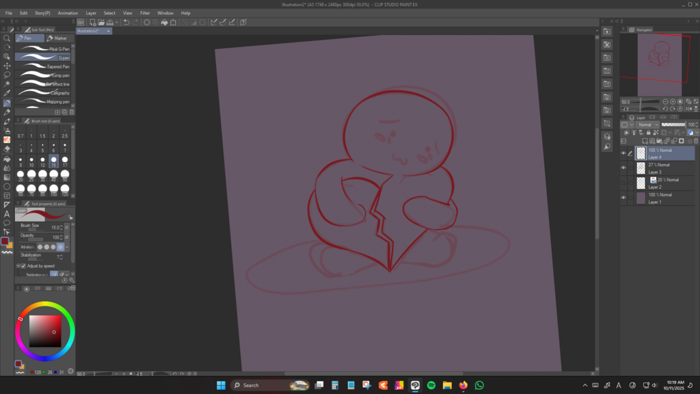Select the Eraser tool

click(7, 149)
